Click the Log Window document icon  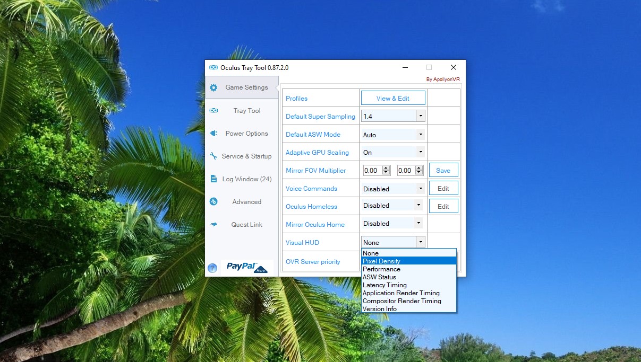click(x=213, y=179)
